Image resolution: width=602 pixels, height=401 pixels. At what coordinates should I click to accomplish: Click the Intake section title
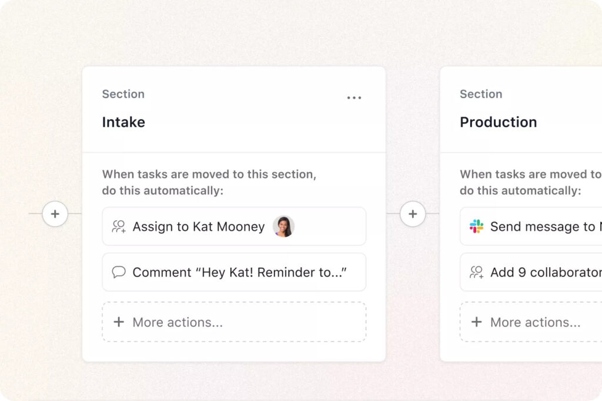(x=123, y=122)
